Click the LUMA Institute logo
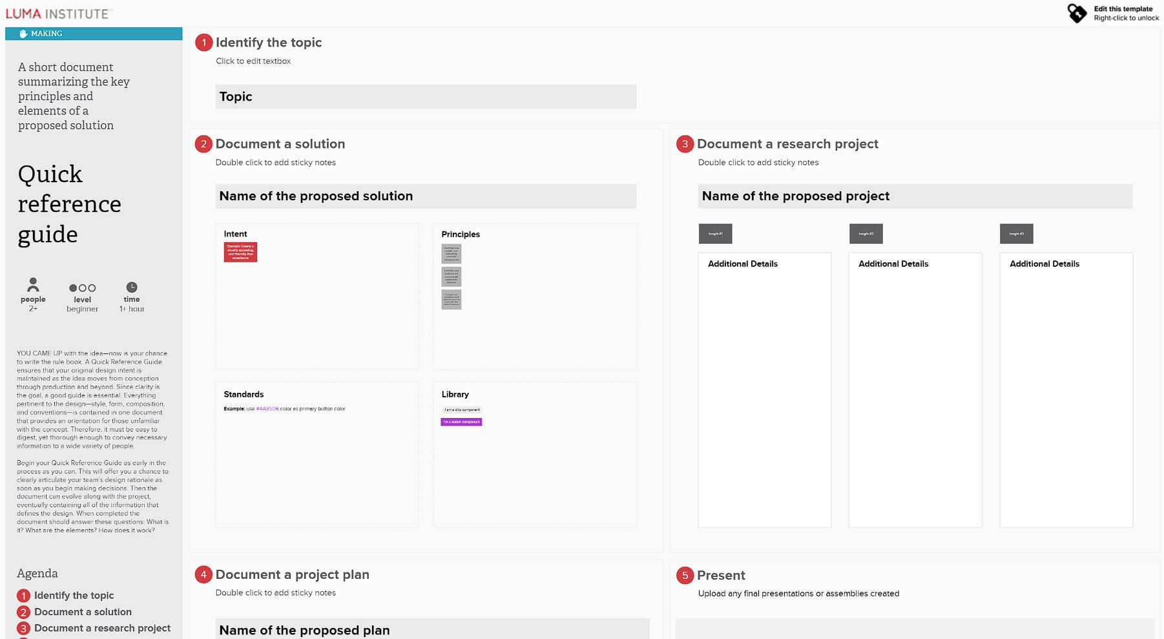 pyautogui.click(x=58, y=14)
